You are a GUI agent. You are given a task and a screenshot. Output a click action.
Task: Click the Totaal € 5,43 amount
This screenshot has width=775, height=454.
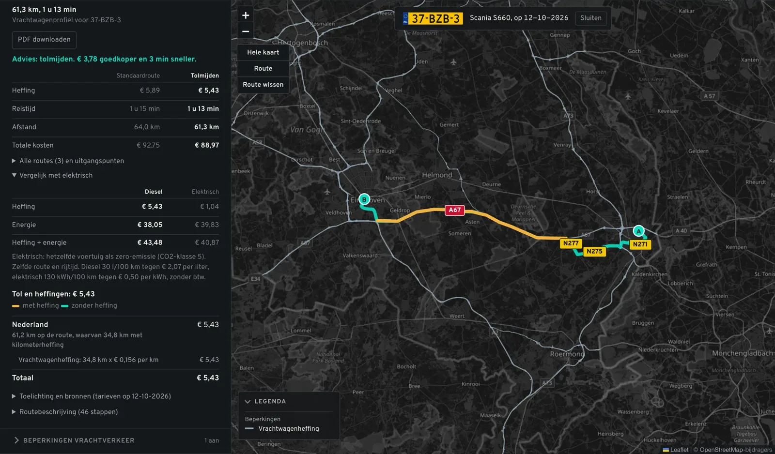[x=208, y=378]
